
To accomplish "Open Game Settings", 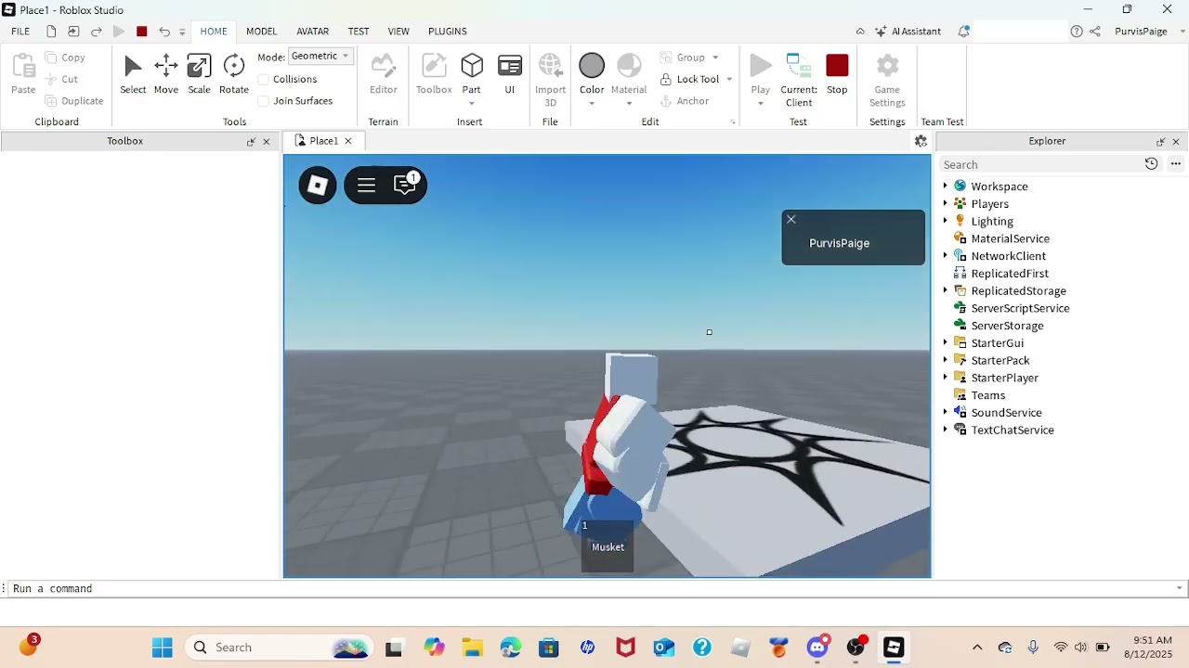I will [x=887, y=80].
